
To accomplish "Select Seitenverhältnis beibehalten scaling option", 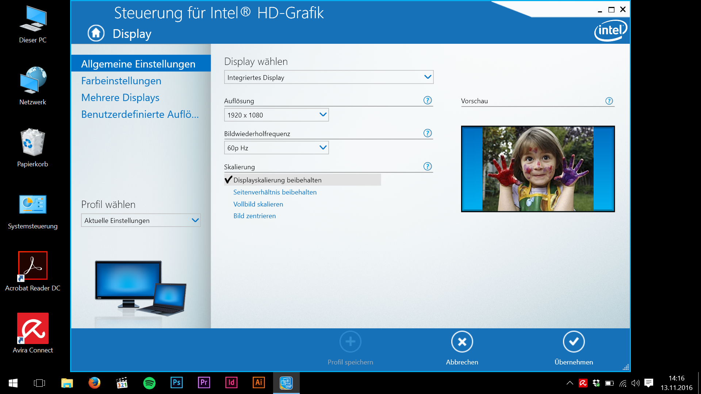I will coord(275,192).
